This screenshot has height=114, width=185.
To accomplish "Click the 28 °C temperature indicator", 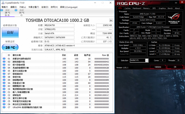I will 10,47.
